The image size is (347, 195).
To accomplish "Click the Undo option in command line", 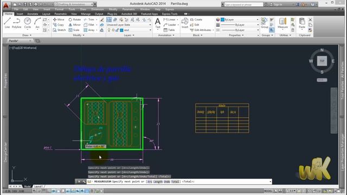I will pos(166,181).
